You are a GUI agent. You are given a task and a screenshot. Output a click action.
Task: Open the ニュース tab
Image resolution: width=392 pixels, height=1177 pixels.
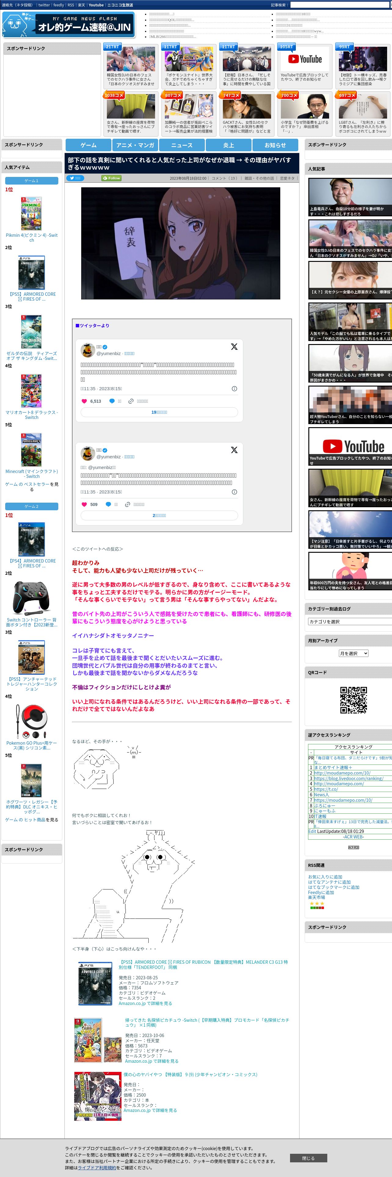point(182,145)
